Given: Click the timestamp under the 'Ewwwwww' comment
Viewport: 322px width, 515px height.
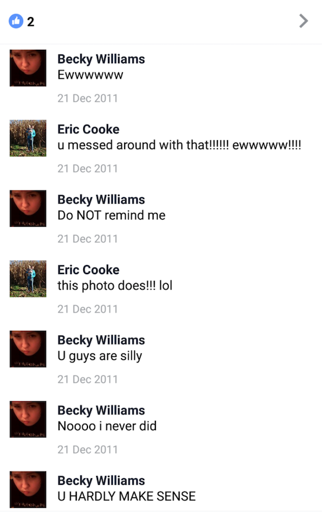Looking at the screenshot, I should (x=87, y=98).
